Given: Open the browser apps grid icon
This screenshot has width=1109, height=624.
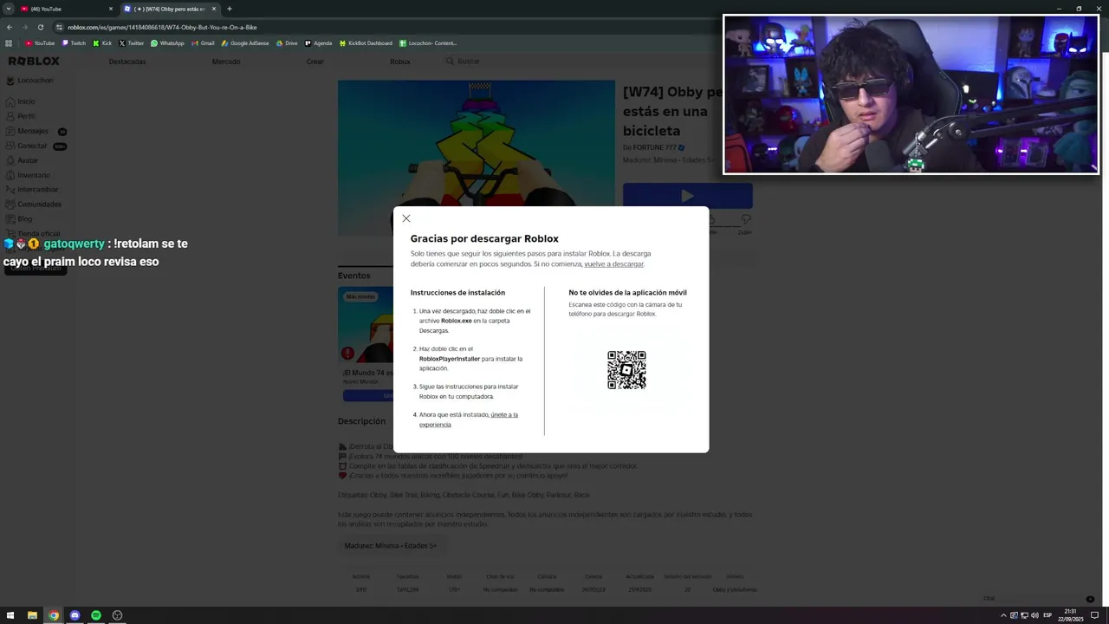Looking at the screenshot, I should click(9, 43).
